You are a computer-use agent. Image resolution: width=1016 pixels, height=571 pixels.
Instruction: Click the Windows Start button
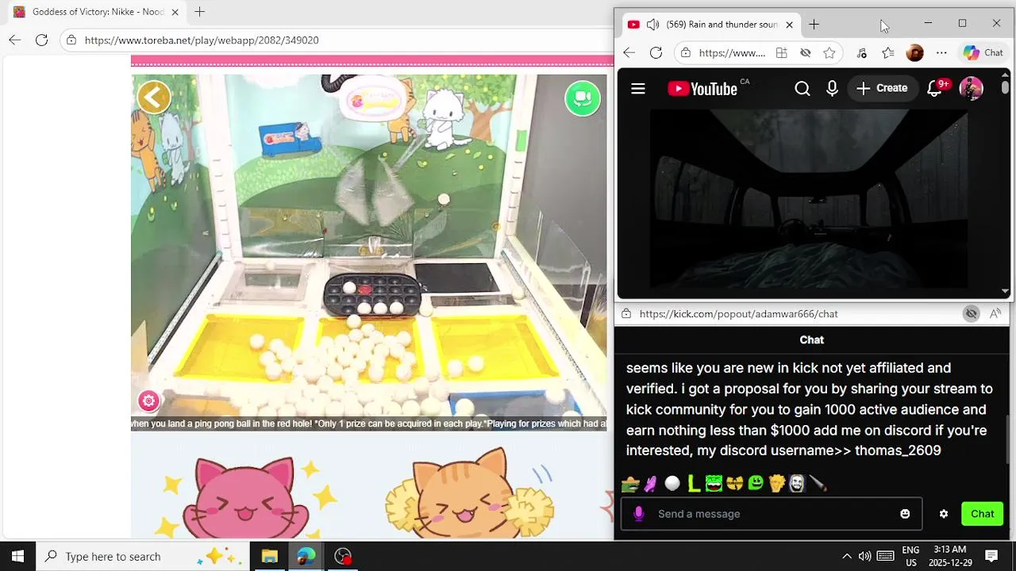17,556
